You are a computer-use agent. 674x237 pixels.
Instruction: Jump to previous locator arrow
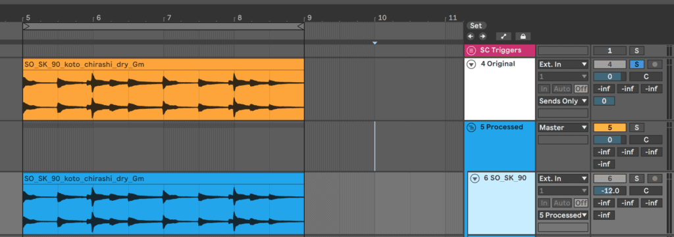point(471,36)
